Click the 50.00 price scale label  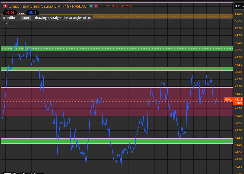238,28
